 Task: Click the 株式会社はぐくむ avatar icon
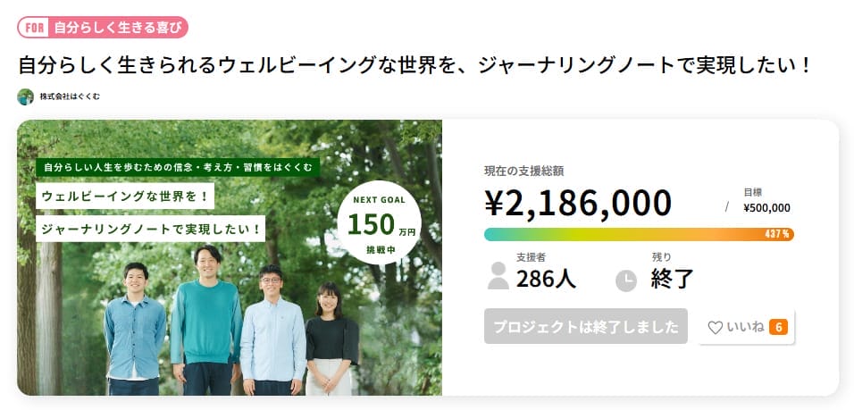pos(25,96)
